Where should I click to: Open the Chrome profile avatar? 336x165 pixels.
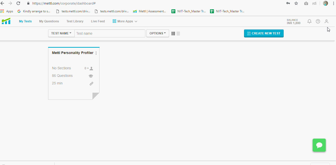(325, 3)
